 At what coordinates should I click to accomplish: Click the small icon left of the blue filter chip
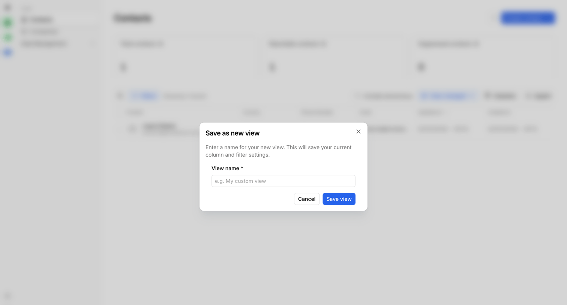point(120,96)
